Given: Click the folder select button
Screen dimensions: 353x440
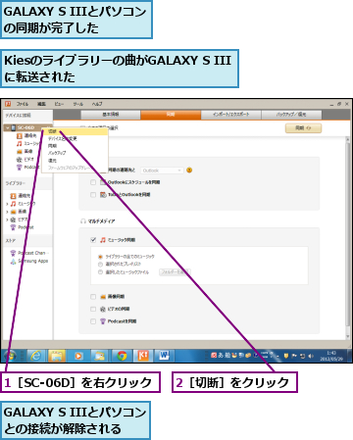Looking at the screenshot, I should tap(175, 271).
